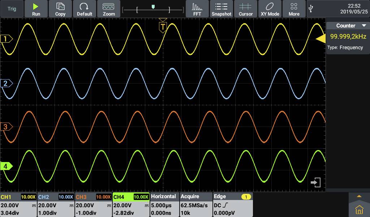
Task: Expand the bottom-right side menu chevron
Action: click(359, 196)
